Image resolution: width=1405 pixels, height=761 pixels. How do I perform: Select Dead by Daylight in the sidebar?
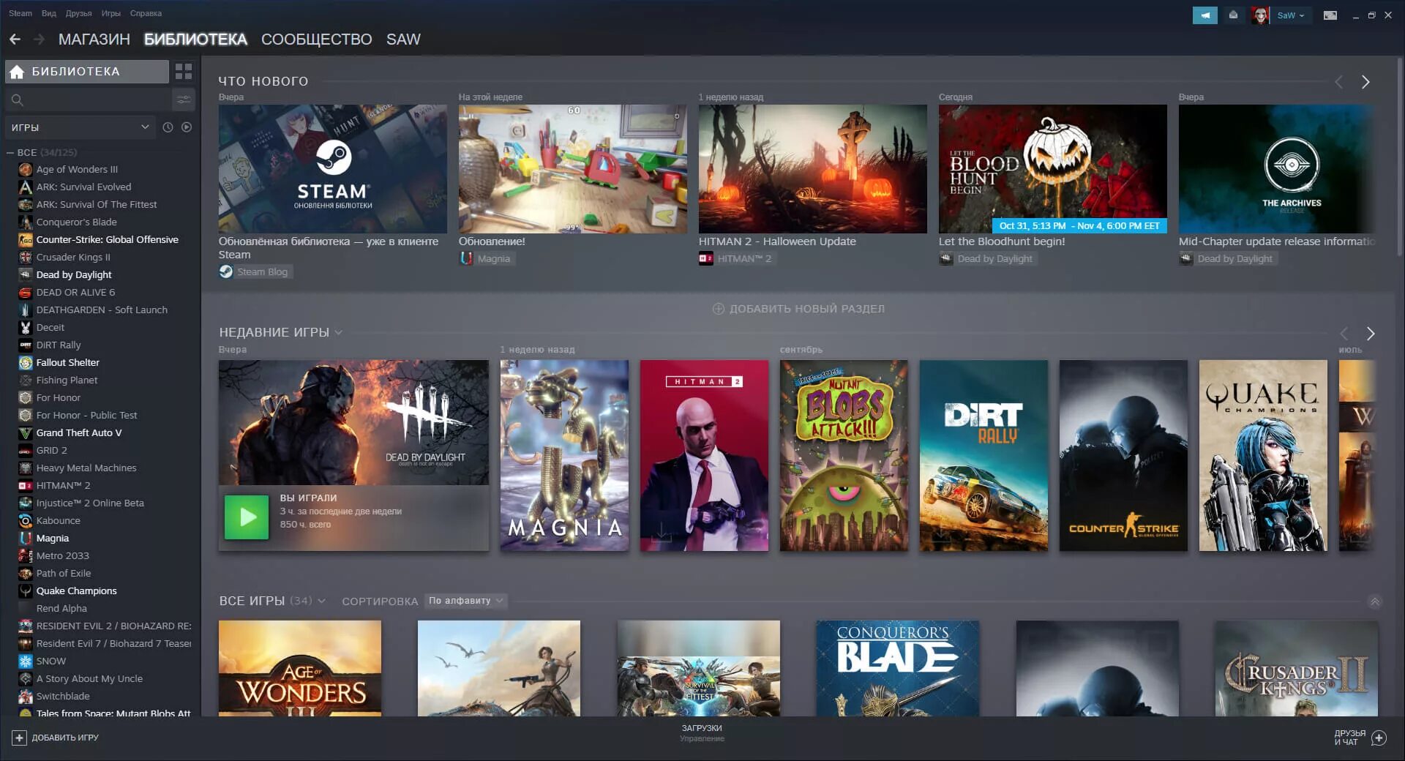click(x=74, y=274)
